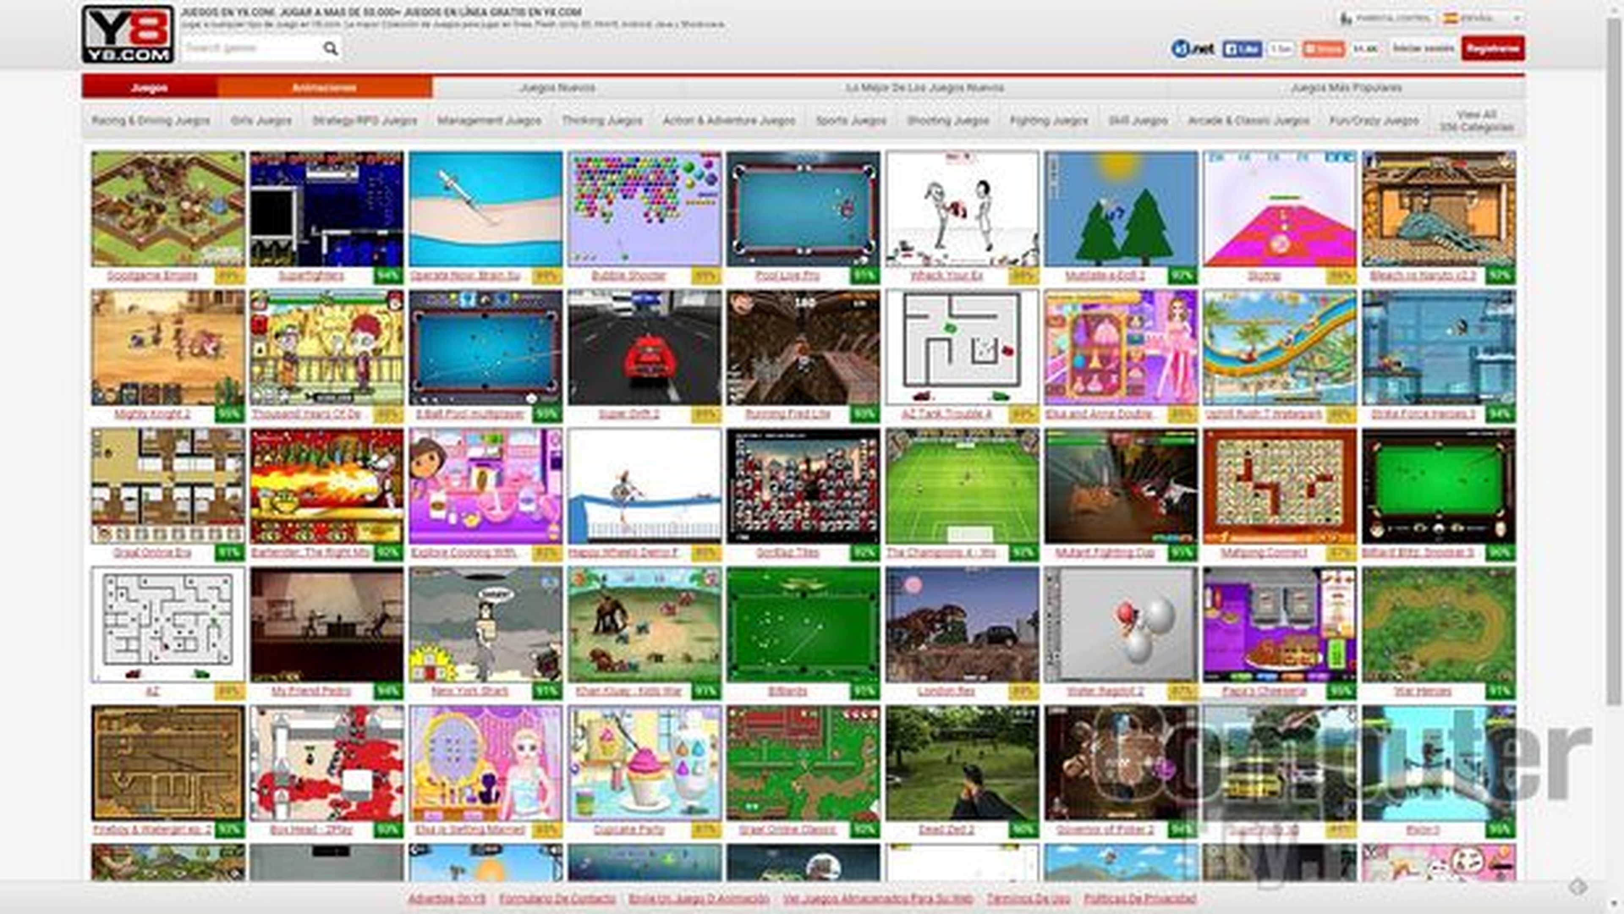The height and width of the screenshot is (914, 1624).
Task: Open Action & Adventure Juegos category
Action: coord(729,120)
